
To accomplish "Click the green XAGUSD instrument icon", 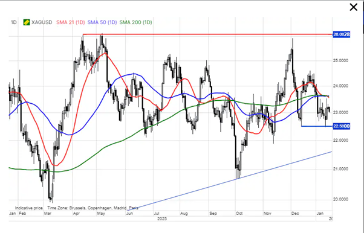I will pos(27,22).
